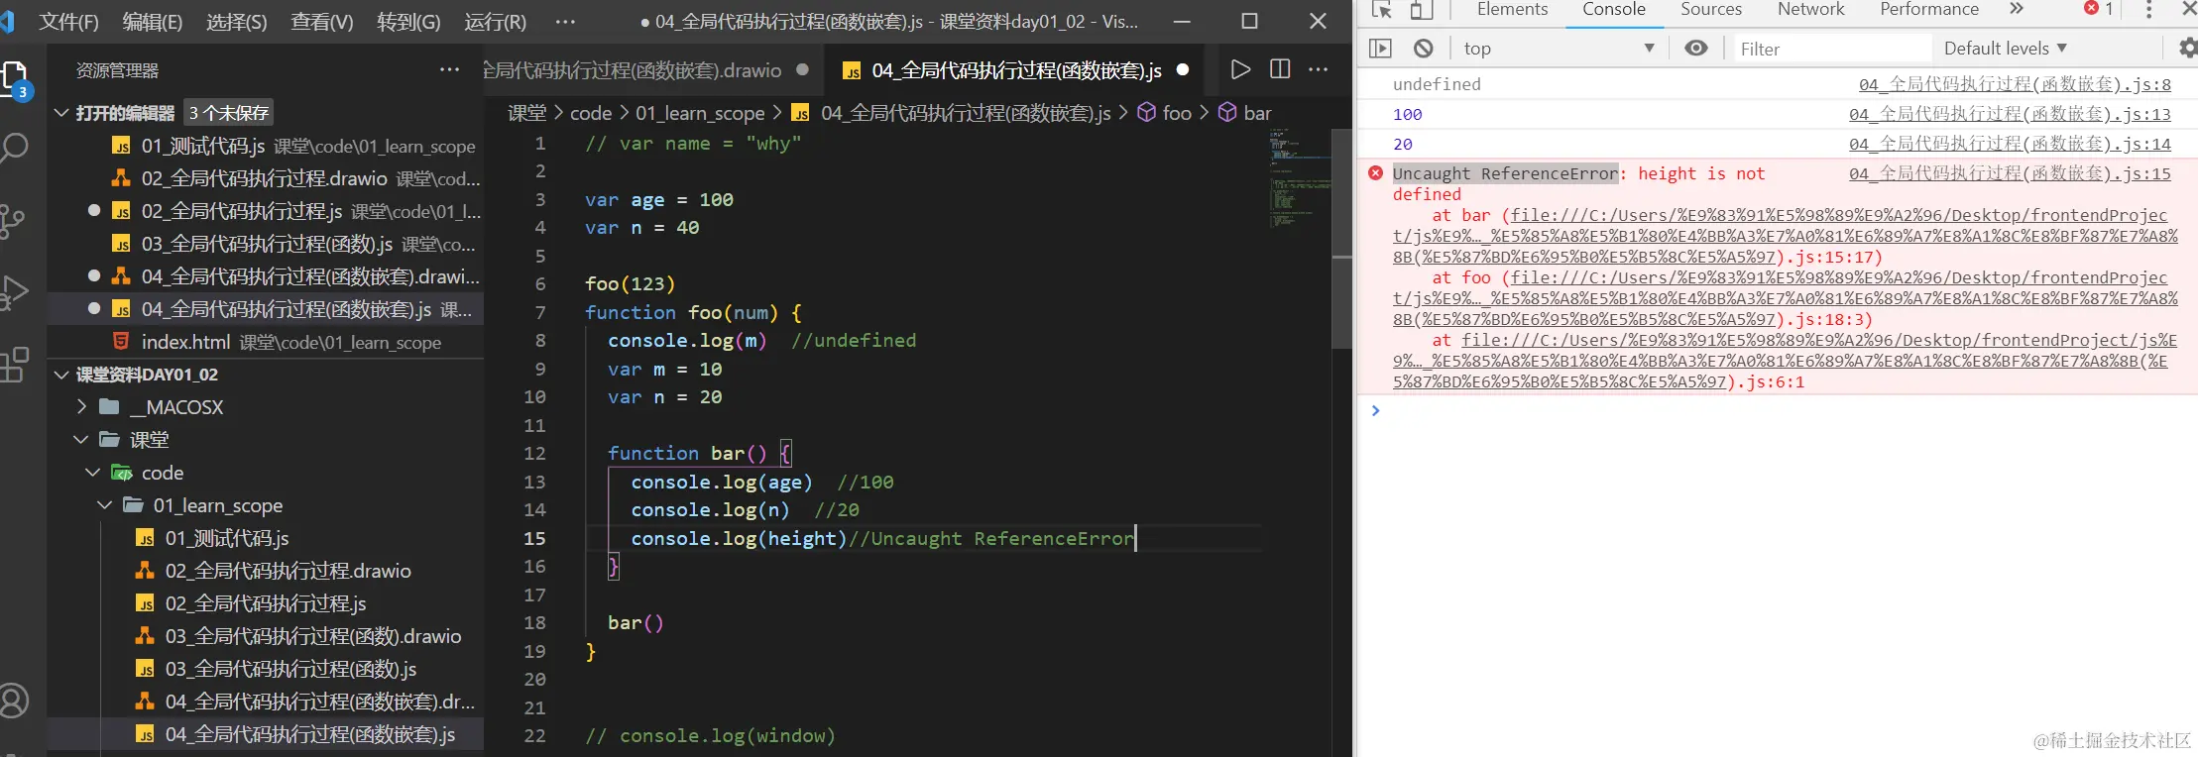The width and height of the screenshot is (2198, 757).
Task: Run the code with the play icon
Action: (x=1240, y=69)
